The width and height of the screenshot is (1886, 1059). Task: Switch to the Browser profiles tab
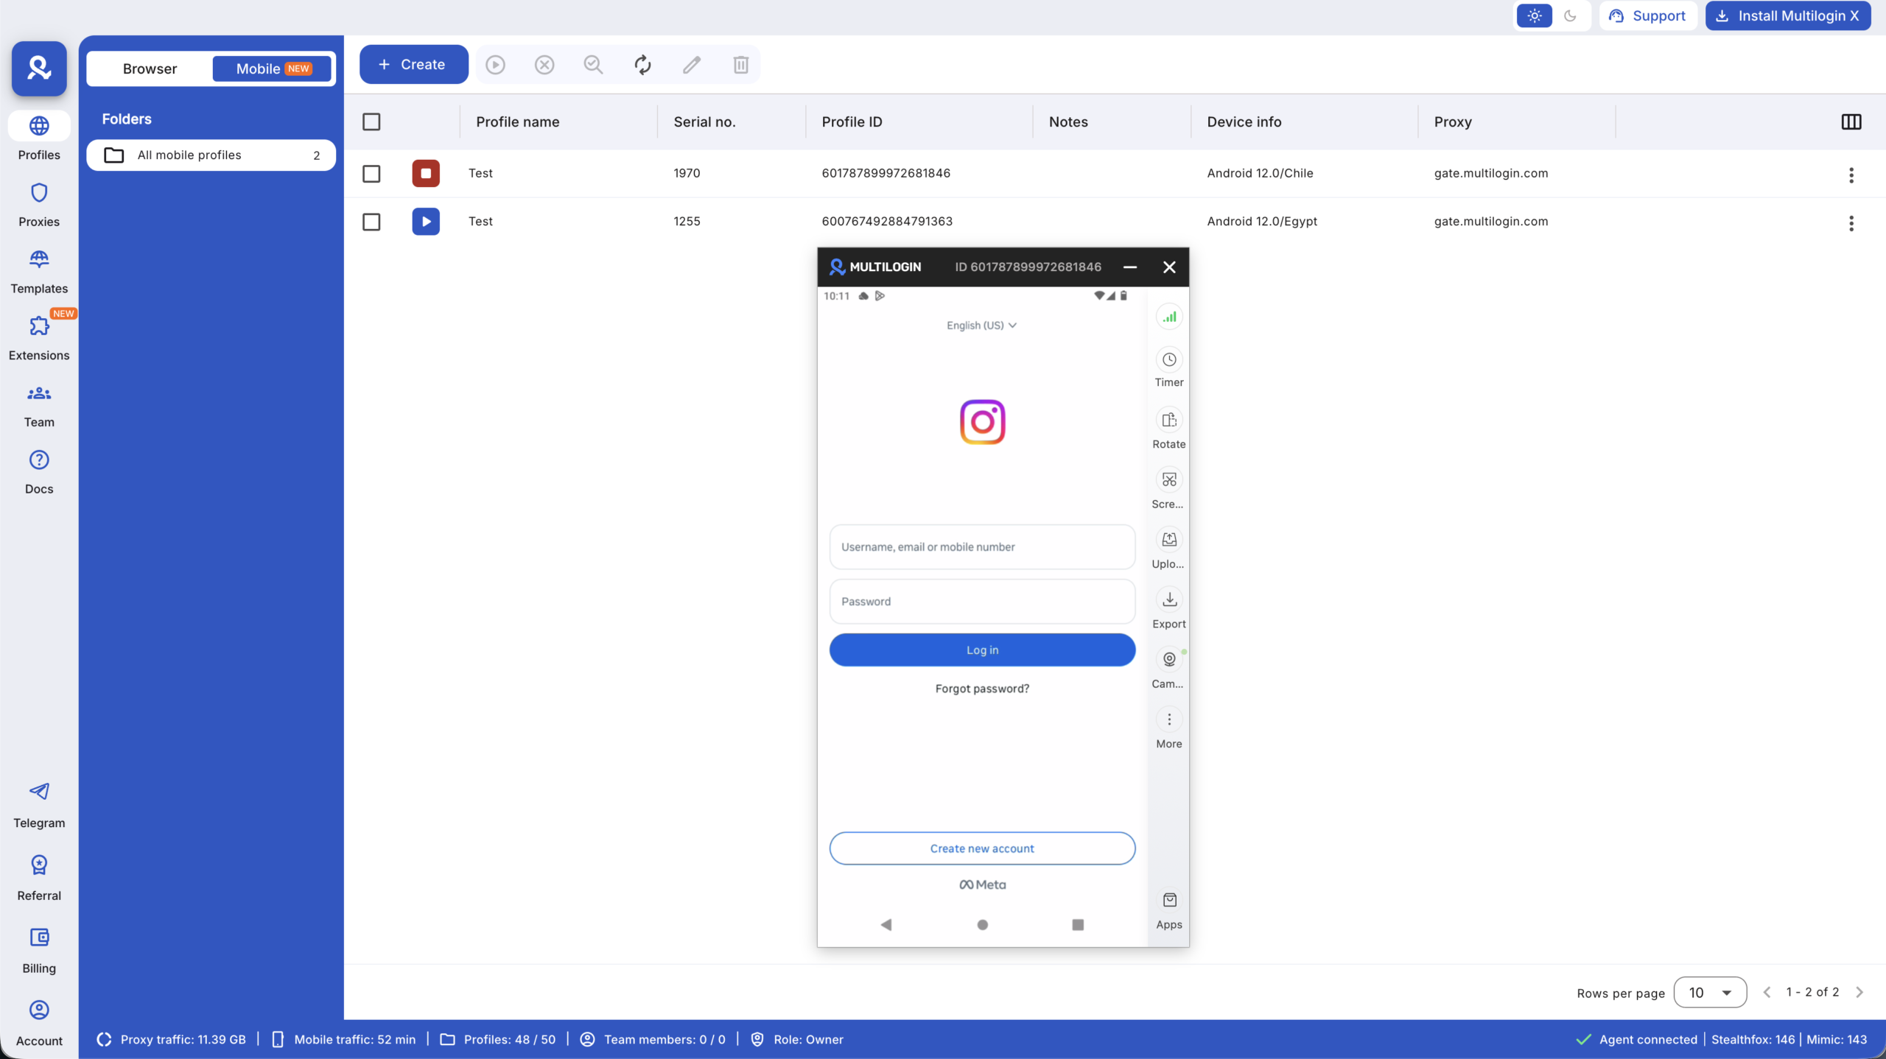click(x=150, y=68)
